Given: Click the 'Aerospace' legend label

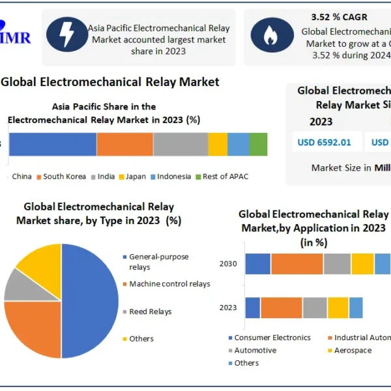Looking at the screenshot, I should coord(353,351).
